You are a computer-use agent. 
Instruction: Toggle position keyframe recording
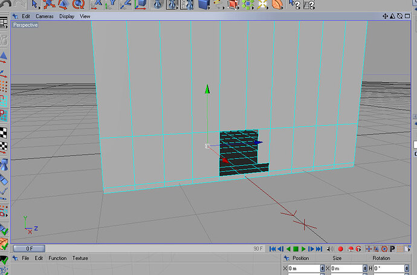tap(369, 249)
